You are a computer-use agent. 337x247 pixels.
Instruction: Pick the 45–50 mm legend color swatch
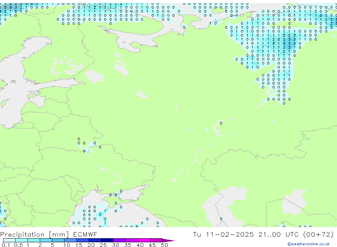156,240
